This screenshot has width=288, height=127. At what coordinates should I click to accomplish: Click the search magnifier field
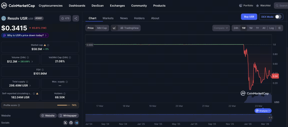[x=281, y=6]
